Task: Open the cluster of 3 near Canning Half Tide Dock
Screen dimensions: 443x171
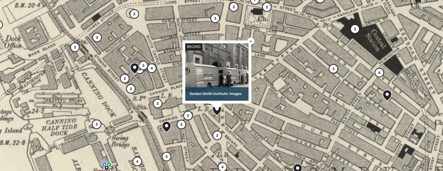Action: 97,125
